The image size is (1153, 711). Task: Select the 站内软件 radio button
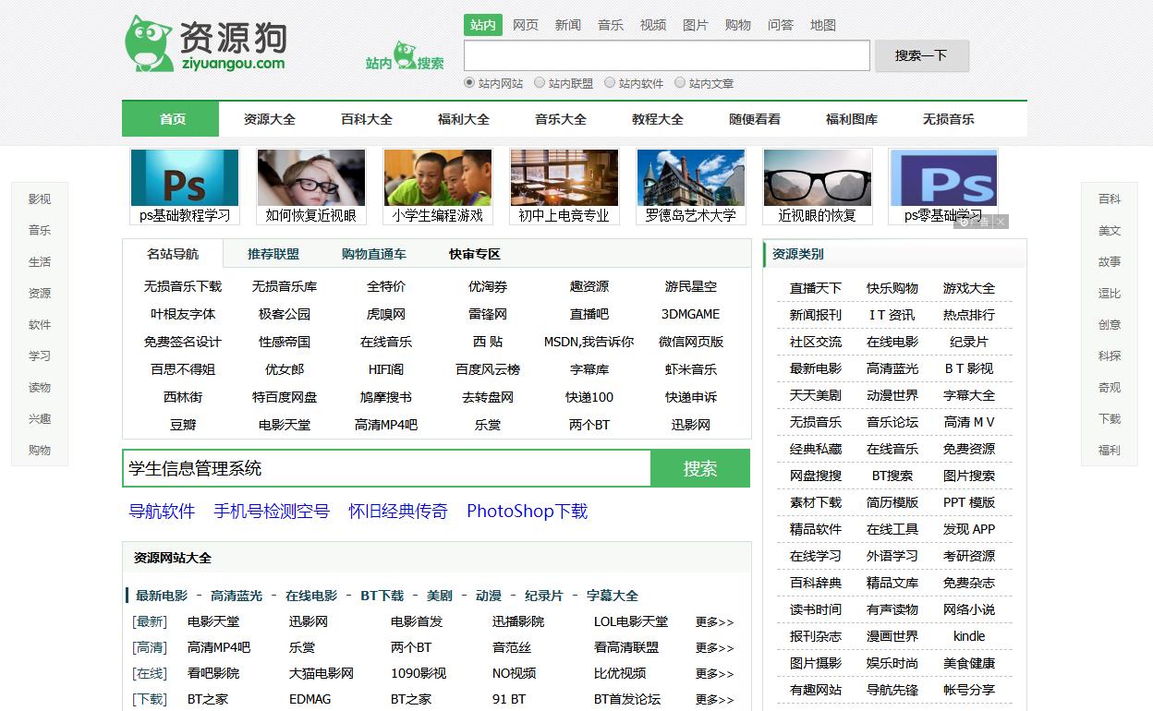pos(610,83)
